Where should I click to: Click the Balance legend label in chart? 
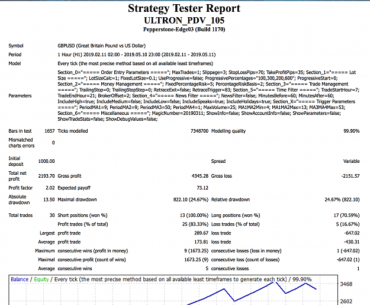tap(20, 280)
